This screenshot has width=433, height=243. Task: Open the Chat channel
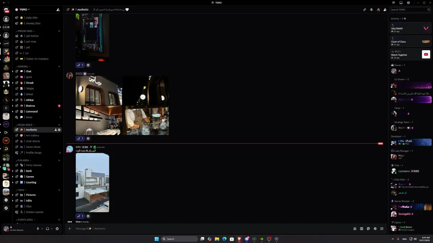(x=38, y=71)
